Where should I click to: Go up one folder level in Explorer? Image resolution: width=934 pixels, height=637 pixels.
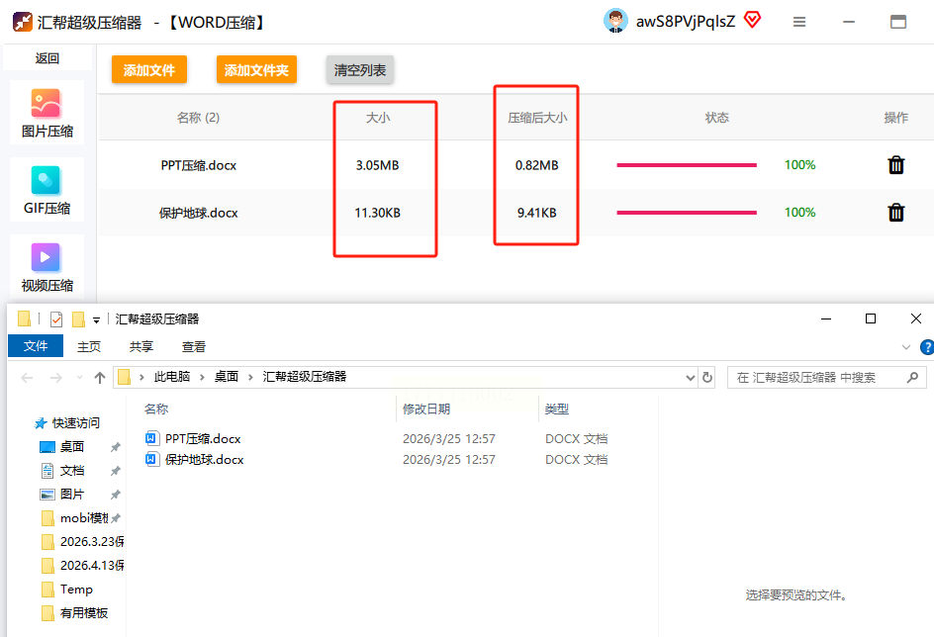click(100, 378)
